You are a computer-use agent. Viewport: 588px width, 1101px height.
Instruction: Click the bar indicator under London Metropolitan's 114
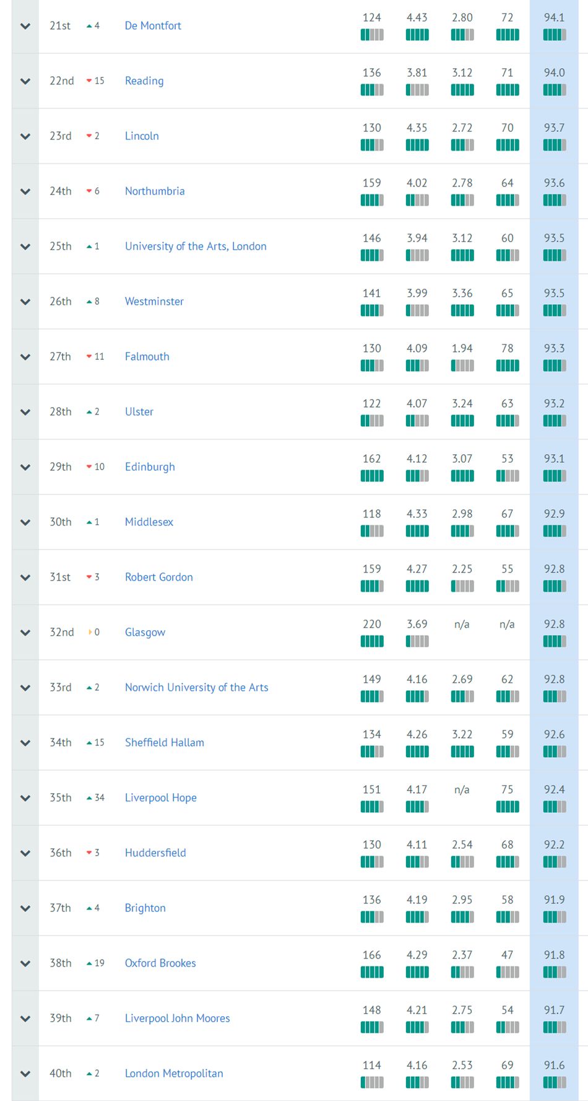(x=372, y=1082)
